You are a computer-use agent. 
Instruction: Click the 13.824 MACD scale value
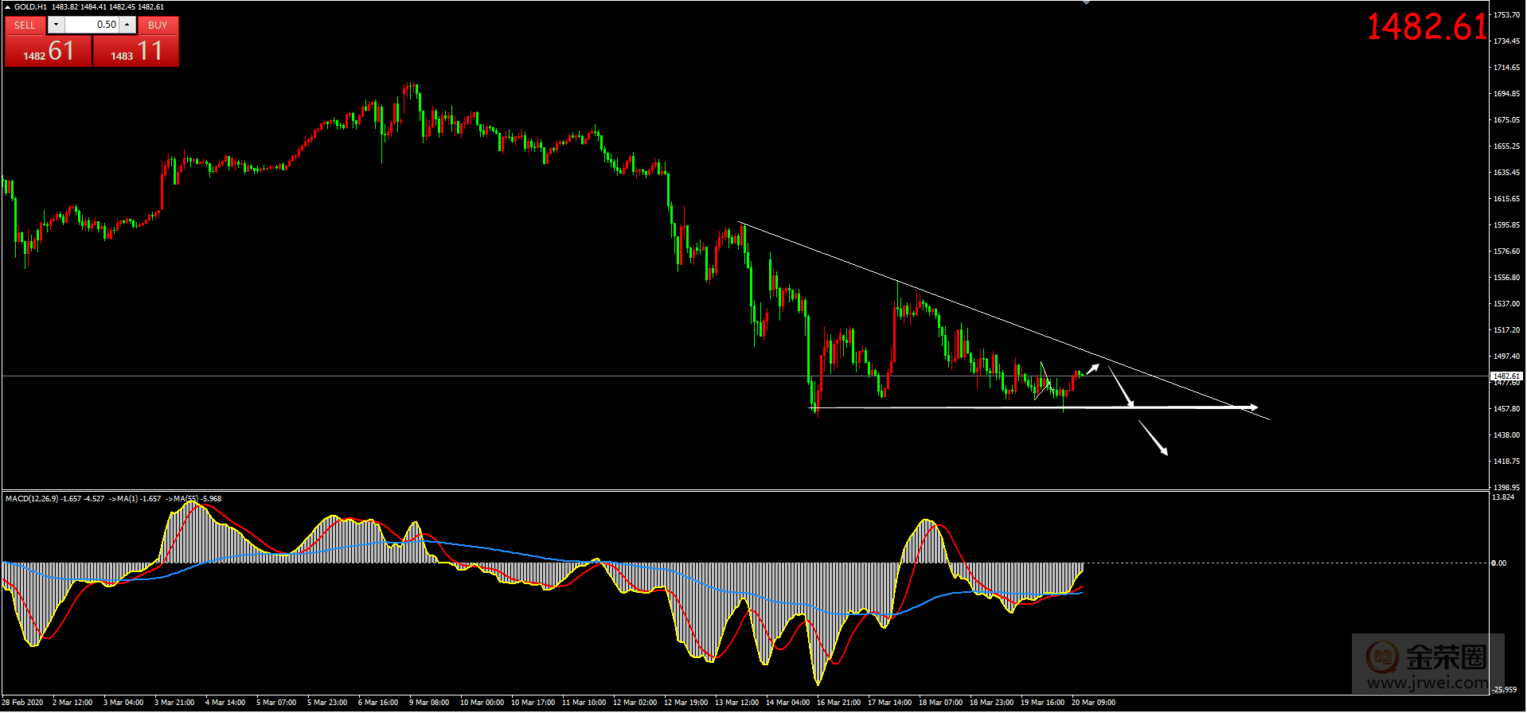point(1503,497)
